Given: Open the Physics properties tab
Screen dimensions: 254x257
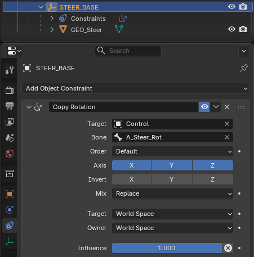Looking at the screenshot, I should [x=10, y=210].
